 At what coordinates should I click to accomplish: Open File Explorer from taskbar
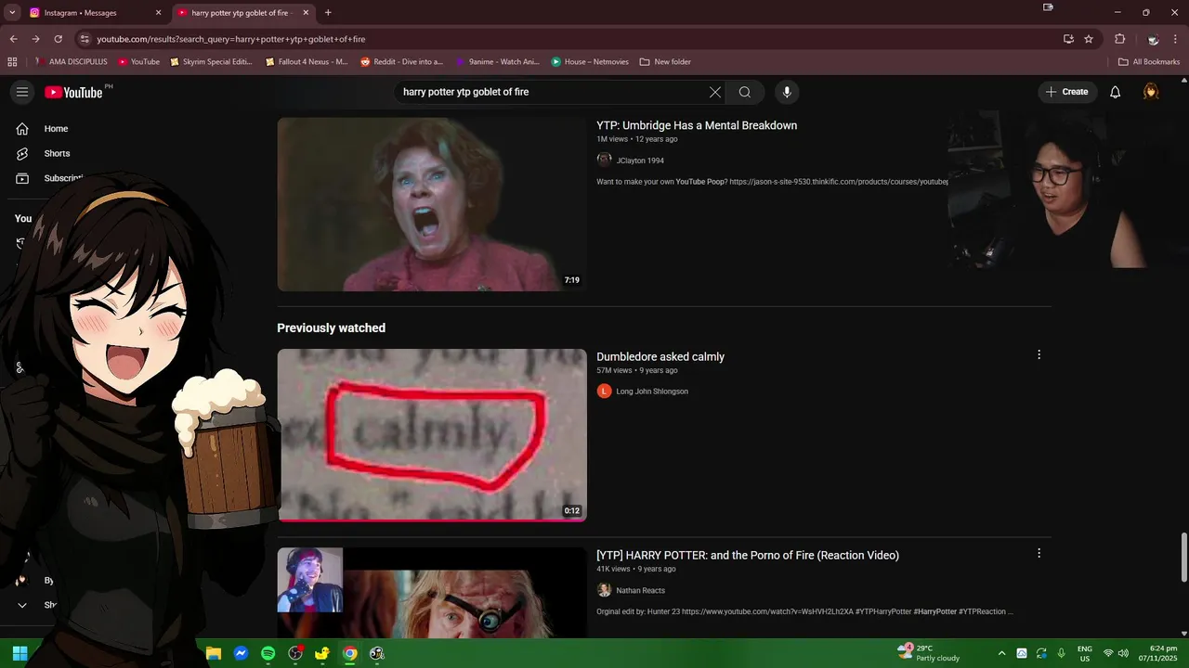(x=213, y=653)
